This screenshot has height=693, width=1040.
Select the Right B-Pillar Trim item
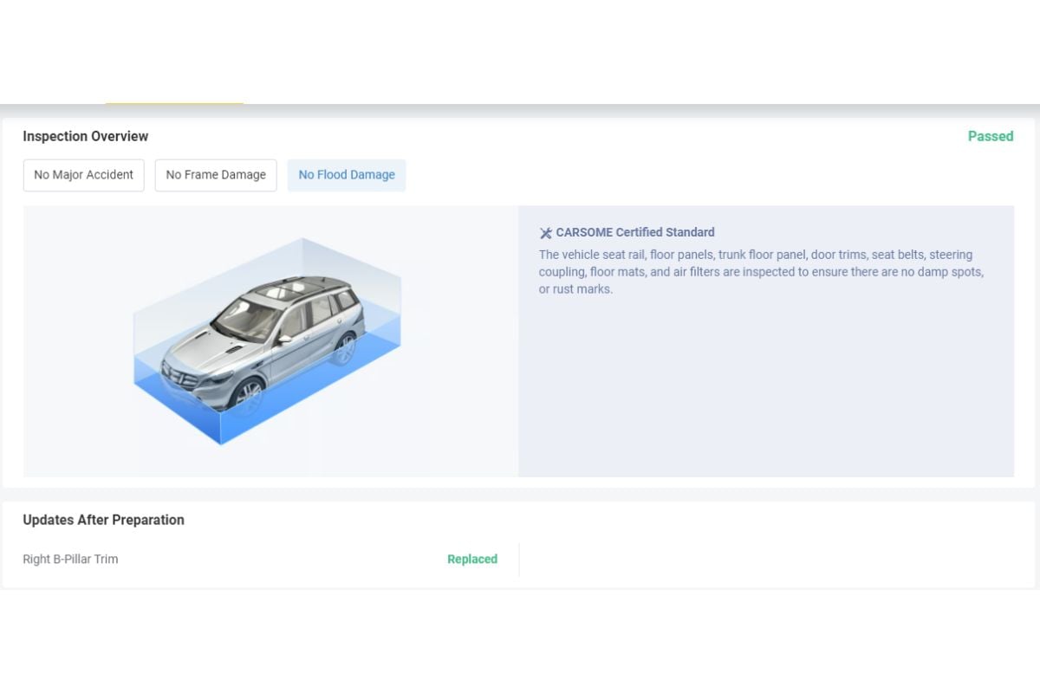point(70,560)
